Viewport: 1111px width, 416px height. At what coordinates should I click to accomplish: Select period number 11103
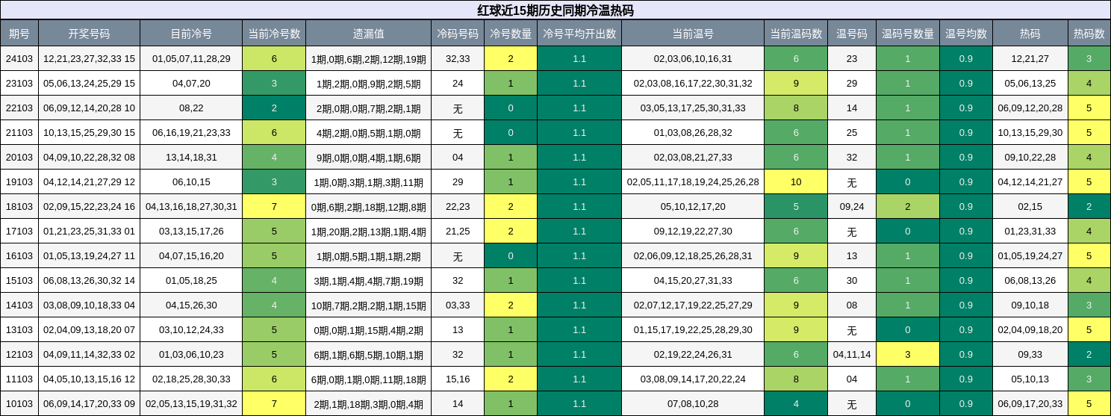[19, 379]
